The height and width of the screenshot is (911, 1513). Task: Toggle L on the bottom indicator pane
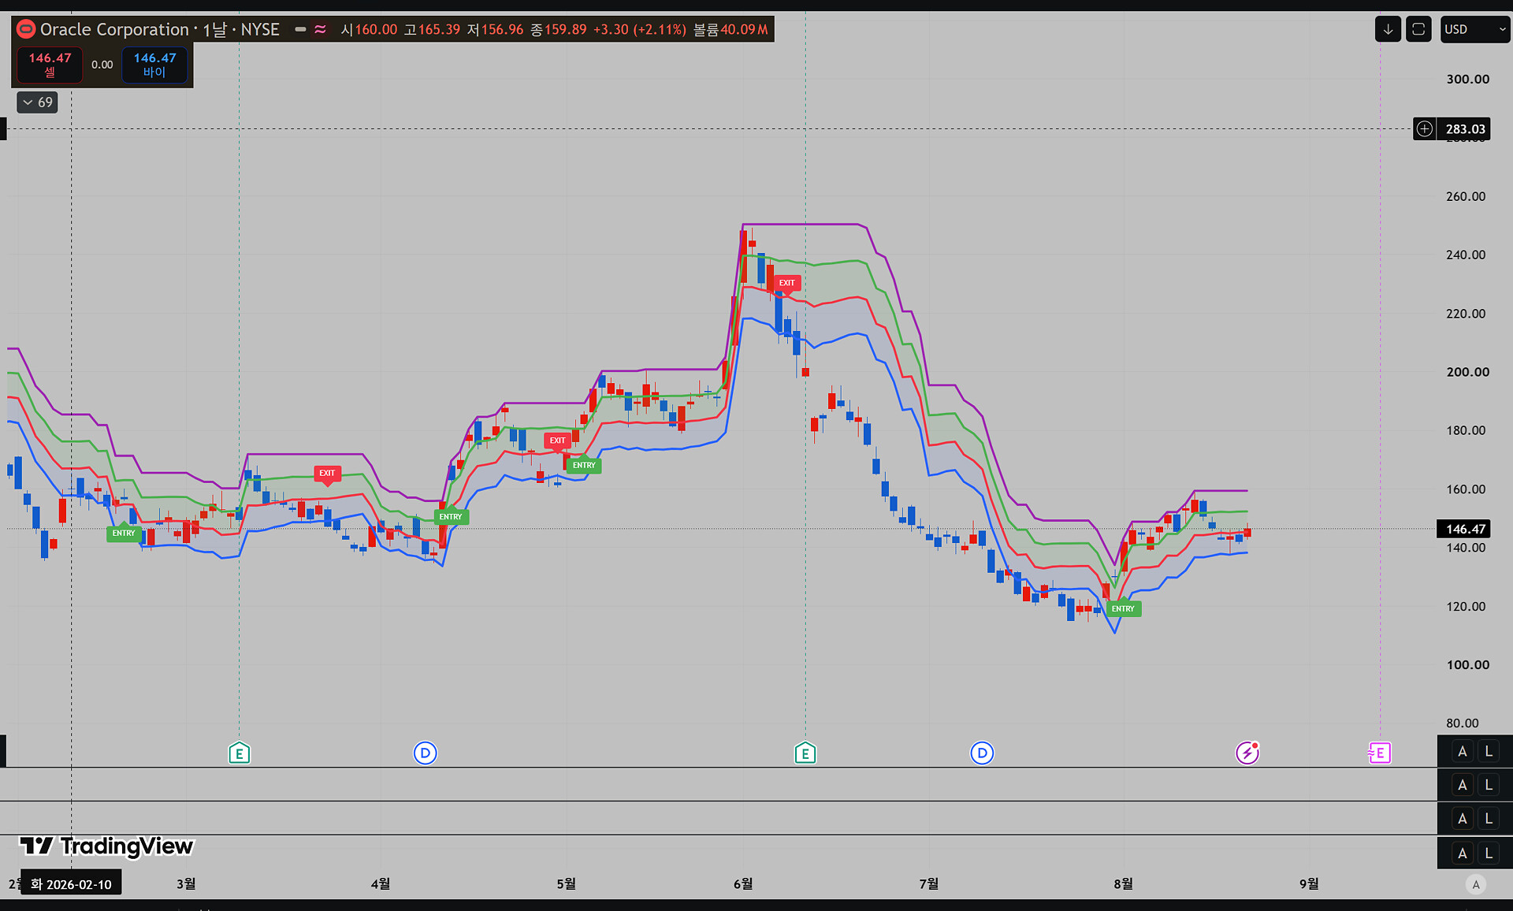1489,853
